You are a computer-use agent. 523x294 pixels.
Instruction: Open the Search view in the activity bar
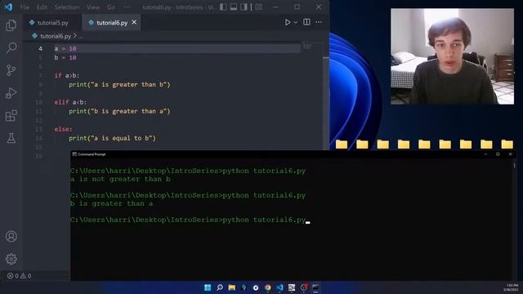coord(11,47)
